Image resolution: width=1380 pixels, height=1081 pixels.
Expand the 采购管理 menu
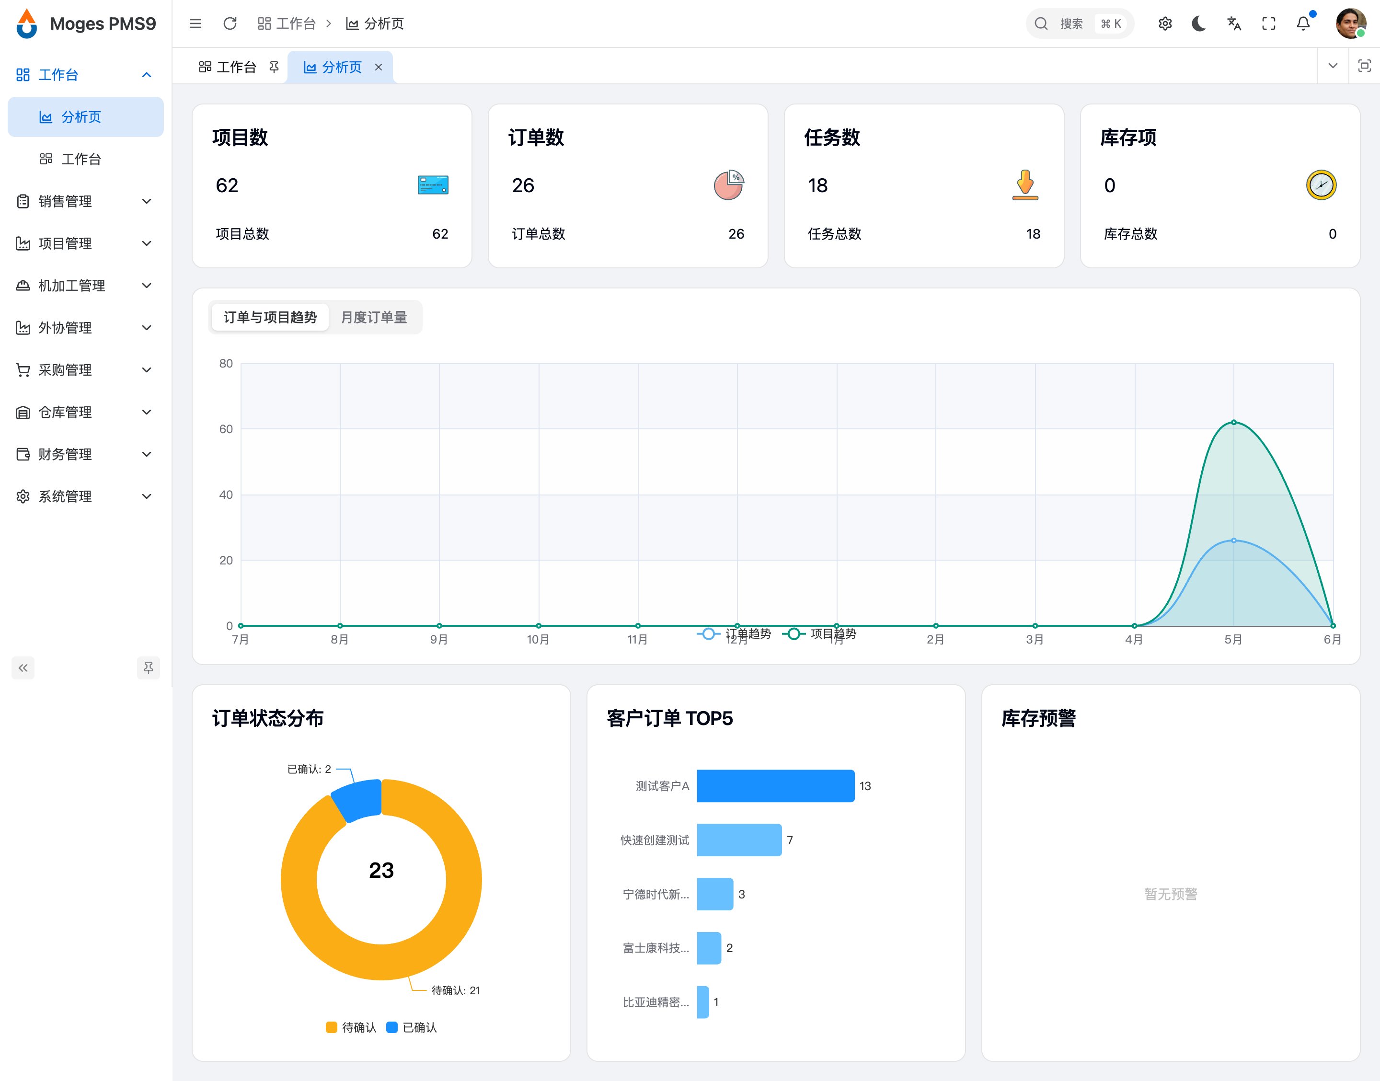[85, 369]
